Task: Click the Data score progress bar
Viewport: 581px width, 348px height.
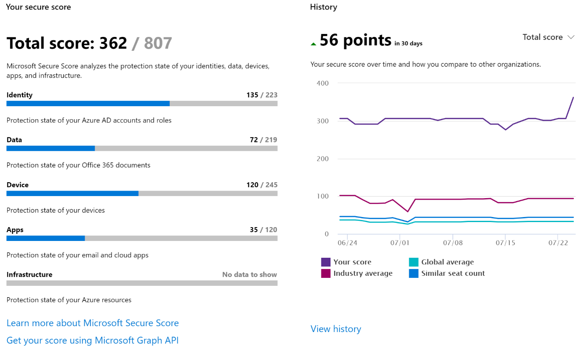Action: click(x=142, y=148)
